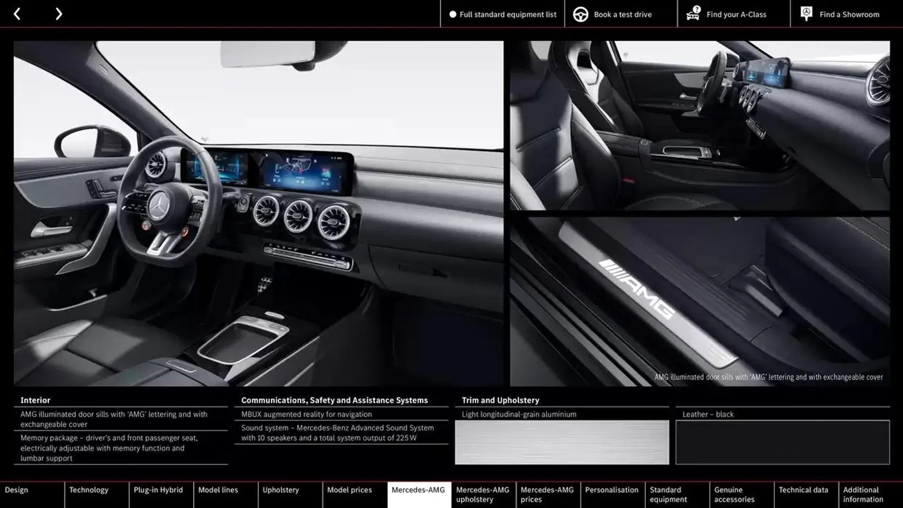
Task: Enable visibility of Mercedes-AMG prices section
Action: [547, 494]
